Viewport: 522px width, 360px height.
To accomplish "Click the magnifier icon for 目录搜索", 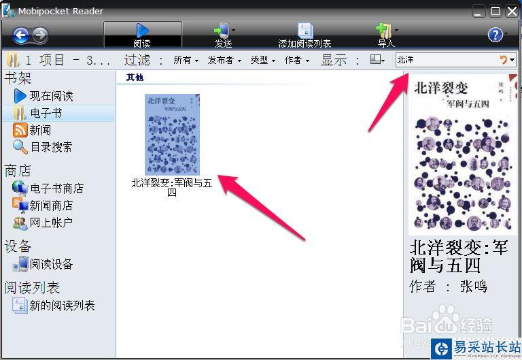I will click(x=20, y=147).
